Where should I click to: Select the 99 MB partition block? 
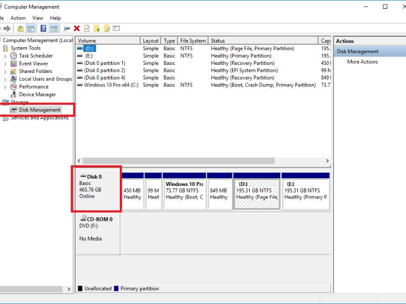153,191
